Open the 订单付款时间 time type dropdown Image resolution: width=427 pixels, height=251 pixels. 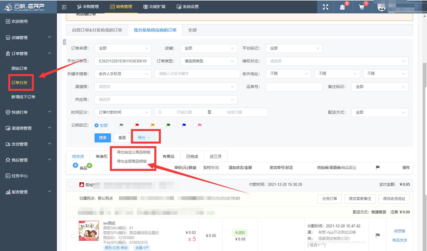click(123, 113)
